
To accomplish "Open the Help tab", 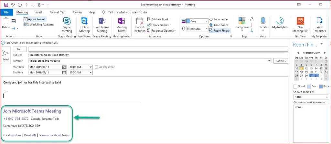I will click(91, 12).
